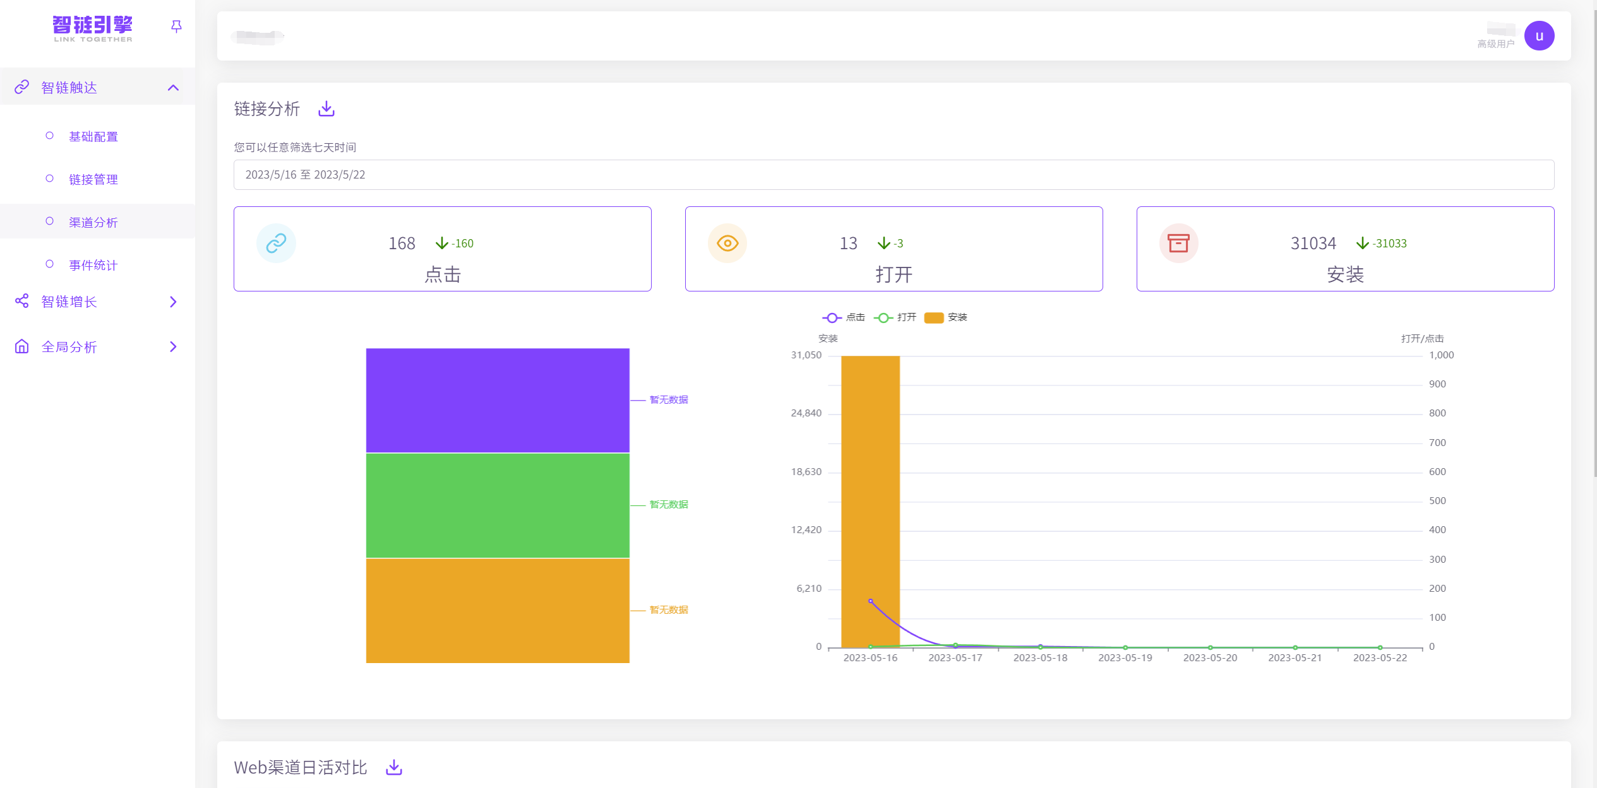Screen dimensions: 1597x788
Task: Click the 高级用户 label
Action: (1495, 44)
